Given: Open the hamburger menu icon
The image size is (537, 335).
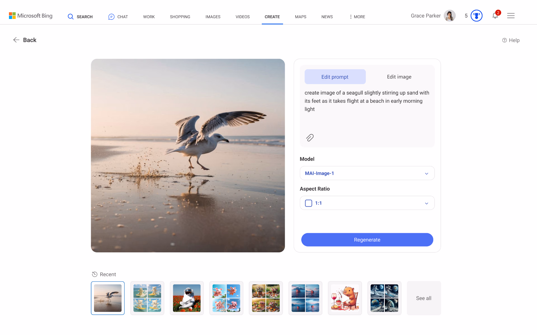Looking at the screenshot, I should [511, 16].
